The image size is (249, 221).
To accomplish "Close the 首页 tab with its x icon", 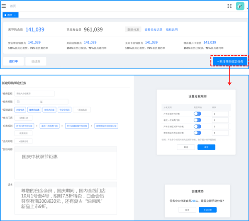I will click(x=15, y=15).
